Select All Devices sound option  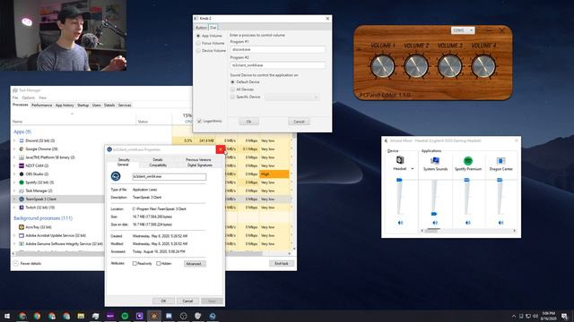(232, 89)
